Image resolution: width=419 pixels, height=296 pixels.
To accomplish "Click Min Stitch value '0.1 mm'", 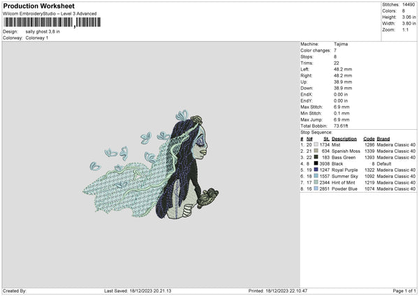I will pos(341,113).
